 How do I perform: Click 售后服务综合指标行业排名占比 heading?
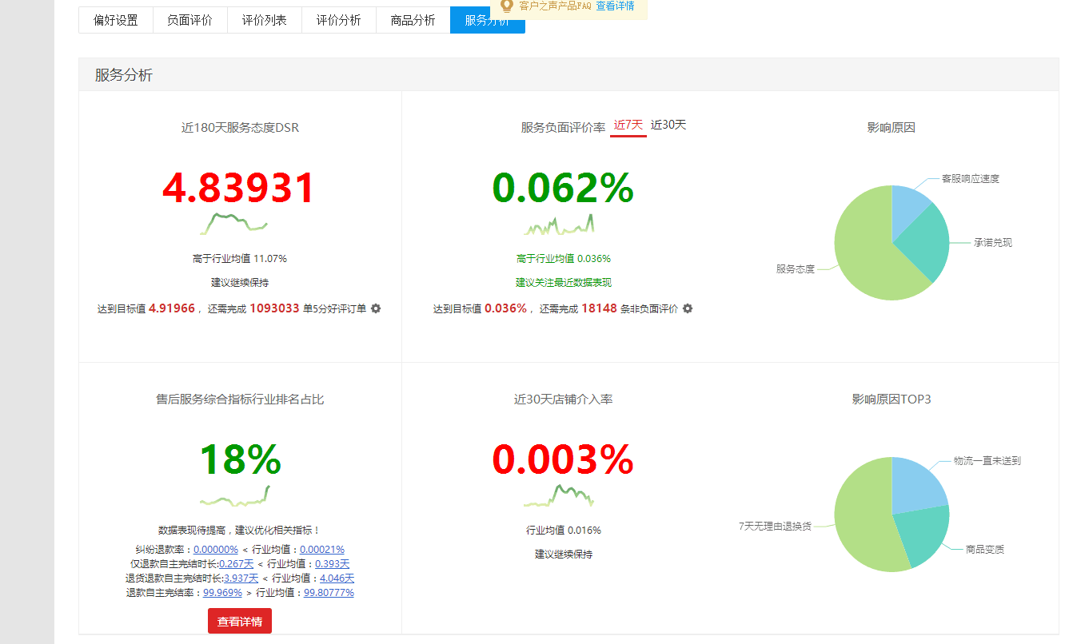pos(240,399)
